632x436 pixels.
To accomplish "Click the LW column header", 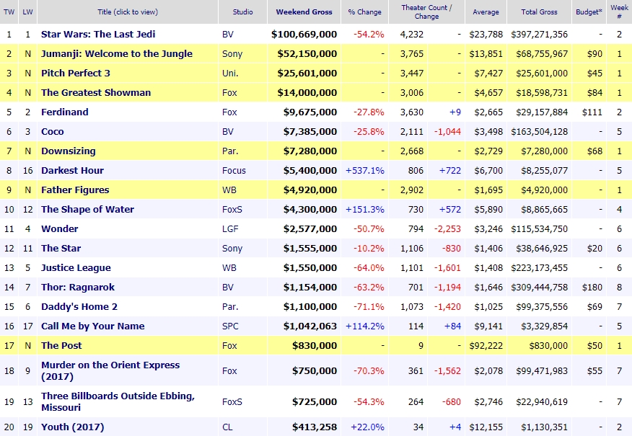I will [x=27, y=12].
